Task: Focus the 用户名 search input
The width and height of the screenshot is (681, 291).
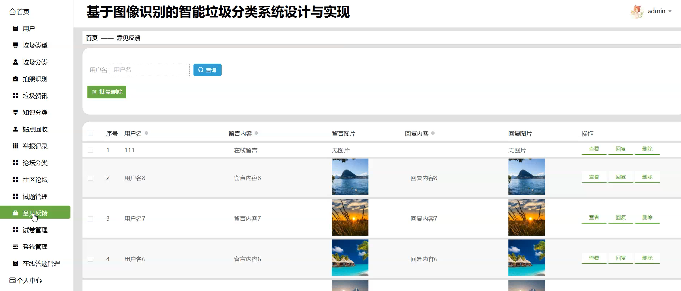Action: click(149, 70)
